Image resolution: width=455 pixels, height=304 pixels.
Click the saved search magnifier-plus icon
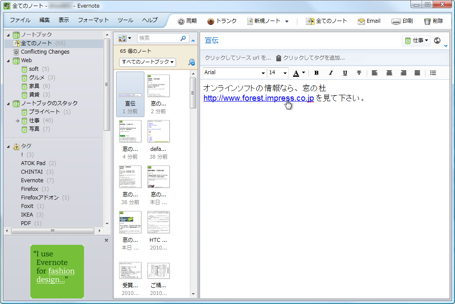(x=192, y=62)
